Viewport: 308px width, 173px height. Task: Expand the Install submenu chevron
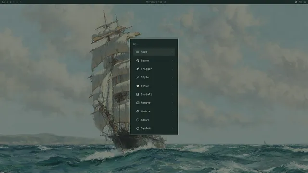click(x=172, y=94)
